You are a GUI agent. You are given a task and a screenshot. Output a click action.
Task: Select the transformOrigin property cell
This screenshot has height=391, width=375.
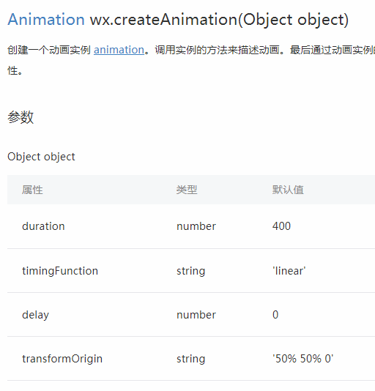click(62, 359)
